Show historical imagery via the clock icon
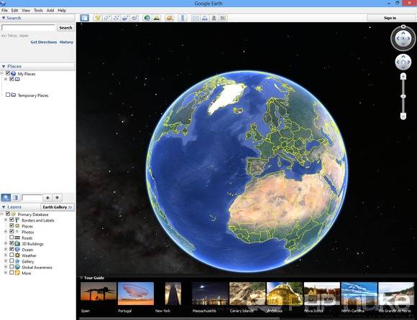The width and height of the screenshot is (417, 320). [147, 18]
